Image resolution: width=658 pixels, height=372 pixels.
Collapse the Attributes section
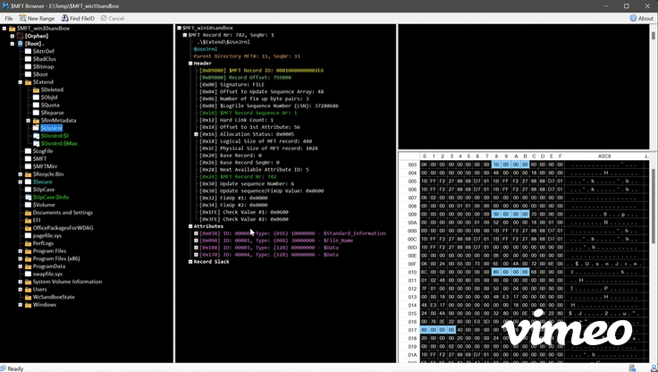pos(189,226)
